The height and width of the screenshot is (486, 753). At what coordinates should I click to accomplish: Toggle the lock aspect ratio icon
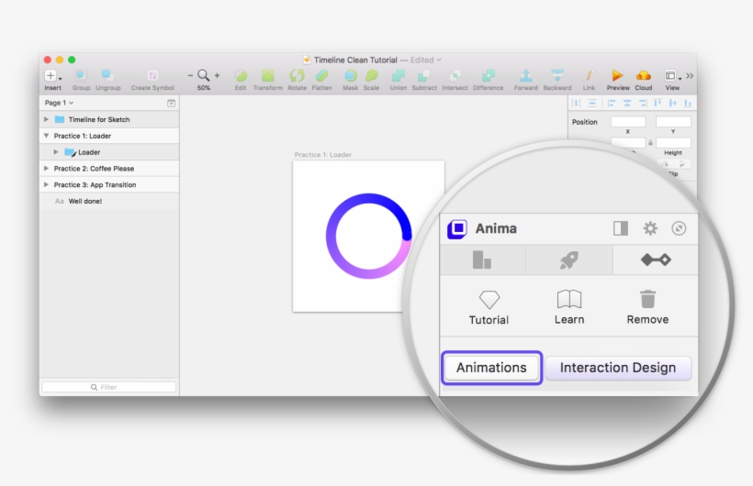[651, 143]
